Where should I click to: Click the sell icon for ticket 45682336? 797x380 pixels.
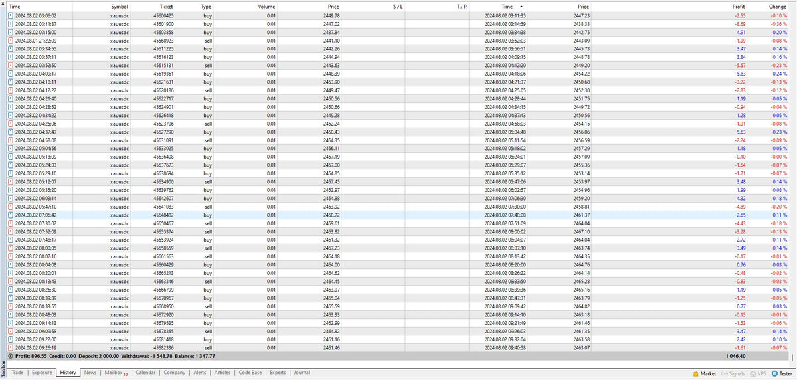tap(10, 347)
